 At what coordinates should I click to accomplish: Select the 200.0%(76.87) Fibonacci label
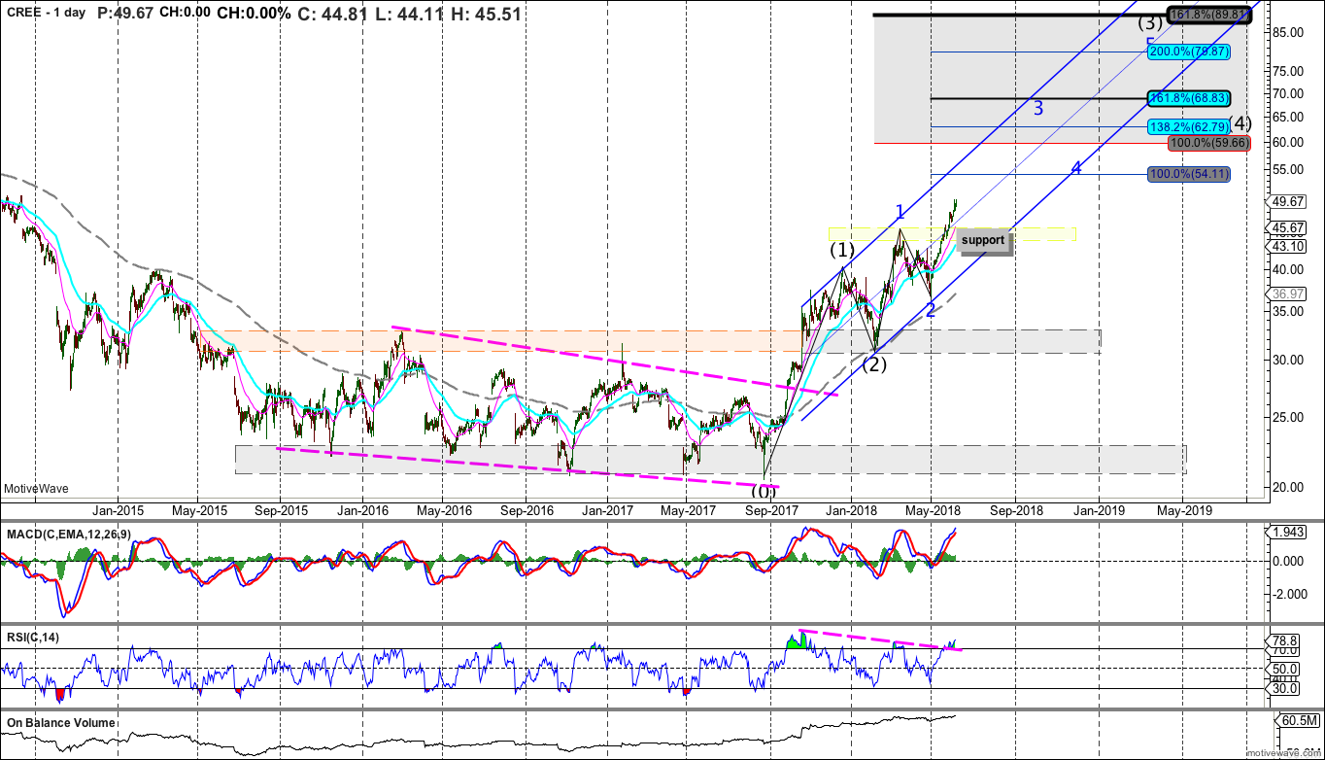coord(1189,52)
